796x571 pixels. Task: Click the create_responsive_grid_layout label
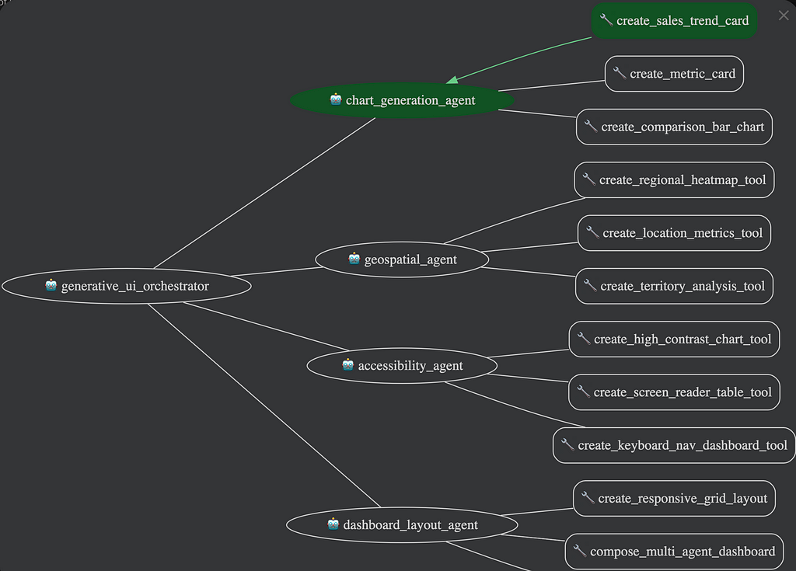tap(683, 499)
